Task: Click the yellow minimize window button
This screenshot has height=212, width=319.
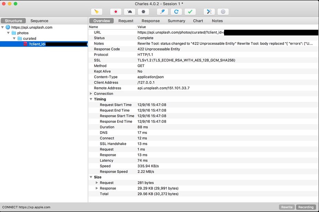Action: click(10, 4)
